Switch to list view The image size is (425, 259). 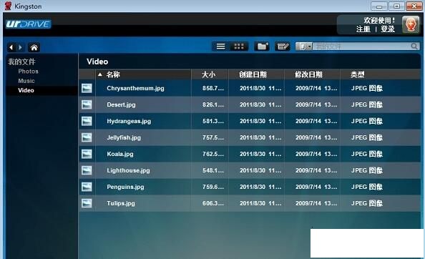click(220, 47)
